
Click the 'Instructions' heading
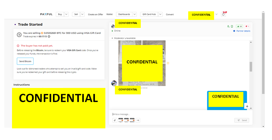tap(22, 85)
